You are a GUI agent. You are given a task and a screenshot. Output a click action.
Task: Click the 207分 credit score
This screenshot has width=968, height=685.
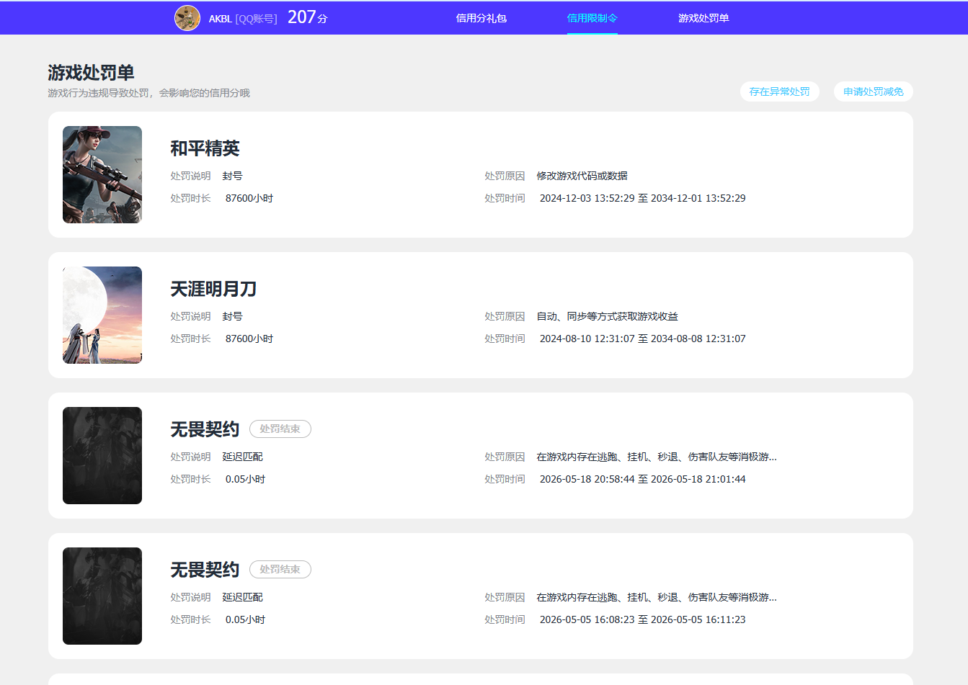(x=308, y=17)
